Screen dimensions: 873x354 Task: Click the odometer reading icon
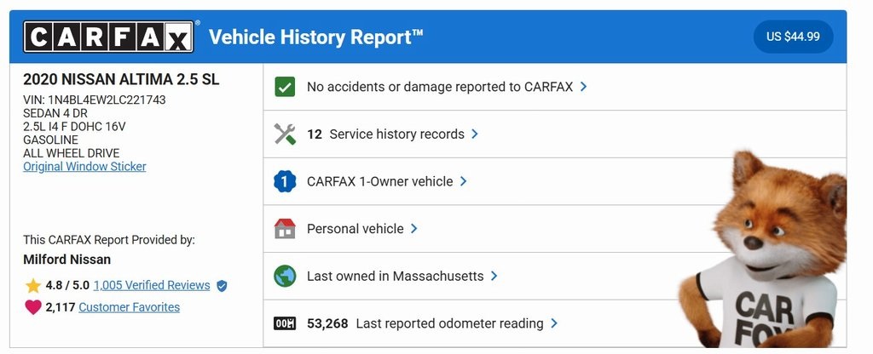click(x=285, y=323)
